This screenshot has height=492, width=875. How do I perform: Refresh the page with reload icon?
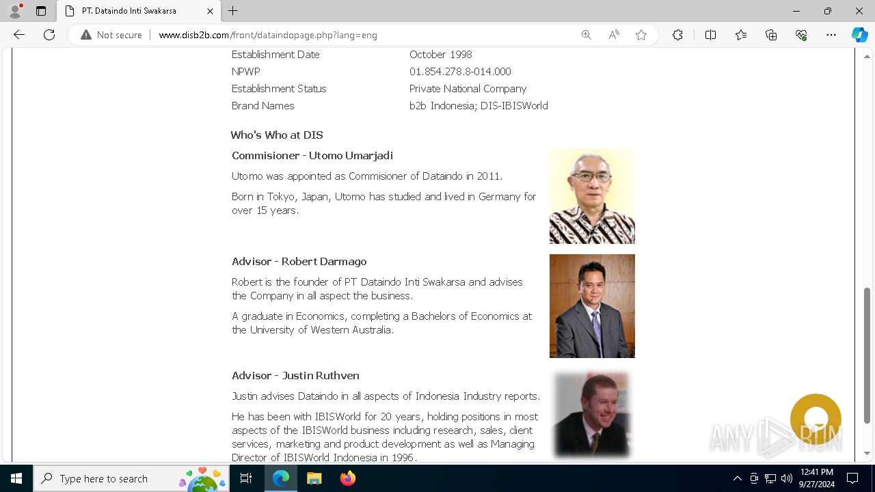point(49,35)
